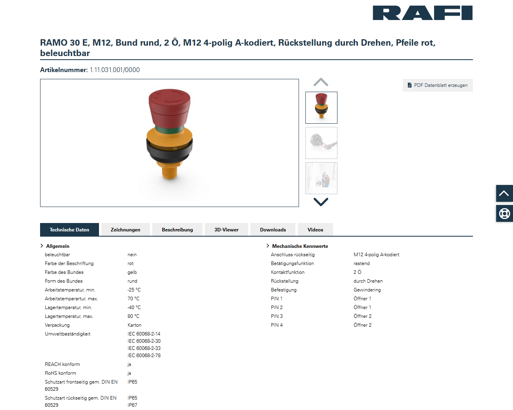The width and height of the screenshot is (513, 410).
Task: Click article number 1.11.031.001/0000
Action: coord(115,70)
